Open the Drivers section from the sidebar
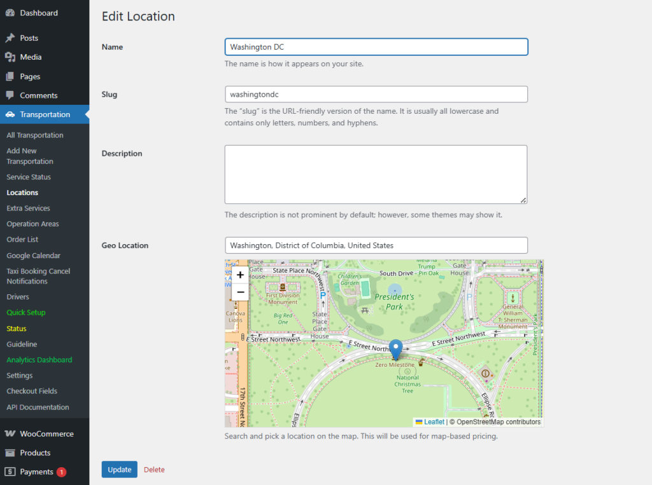Image resolution: width=652 pixels, height=485 pixels. pyautogui.click(x=18, y=296)
